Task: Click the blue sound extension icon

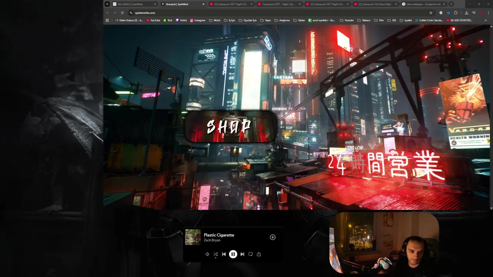Action: 448,13
